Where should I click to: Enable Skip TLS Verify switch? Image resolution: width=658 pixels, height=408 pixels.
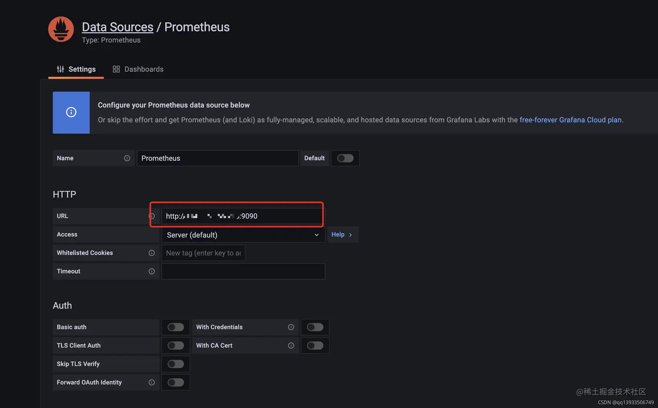coord(175,364)
